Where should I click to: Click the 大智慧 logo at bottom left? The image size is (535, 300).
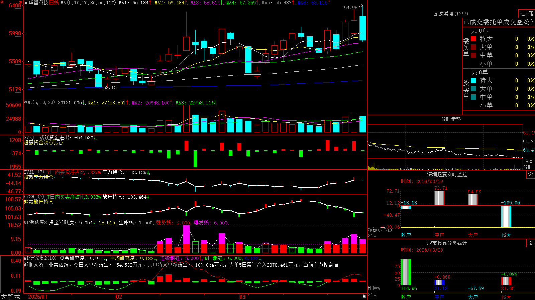[10, 297]
